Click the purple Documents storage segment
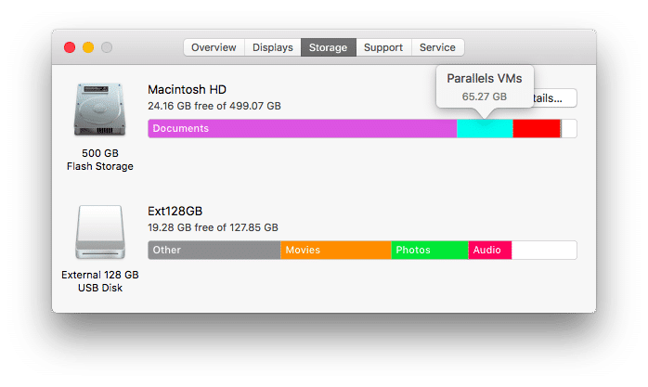This screenshot has width=648, height=387. 302,129
